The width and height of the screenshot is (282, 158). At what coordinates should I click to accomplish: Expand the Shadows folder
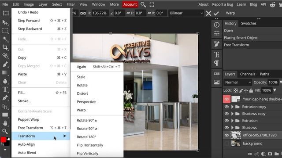coord(232,128)
